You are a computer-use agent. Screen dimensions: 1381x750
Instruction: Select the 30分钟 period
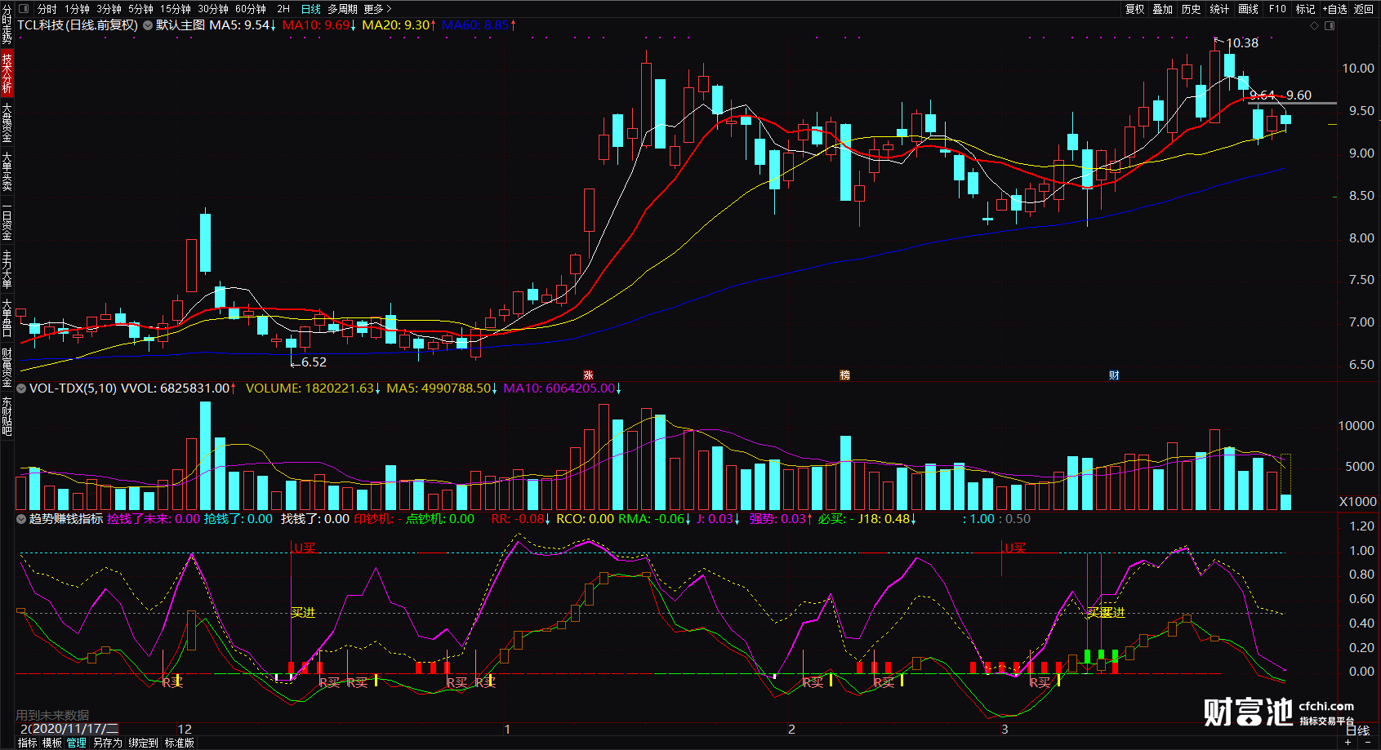tap(213, 9)
